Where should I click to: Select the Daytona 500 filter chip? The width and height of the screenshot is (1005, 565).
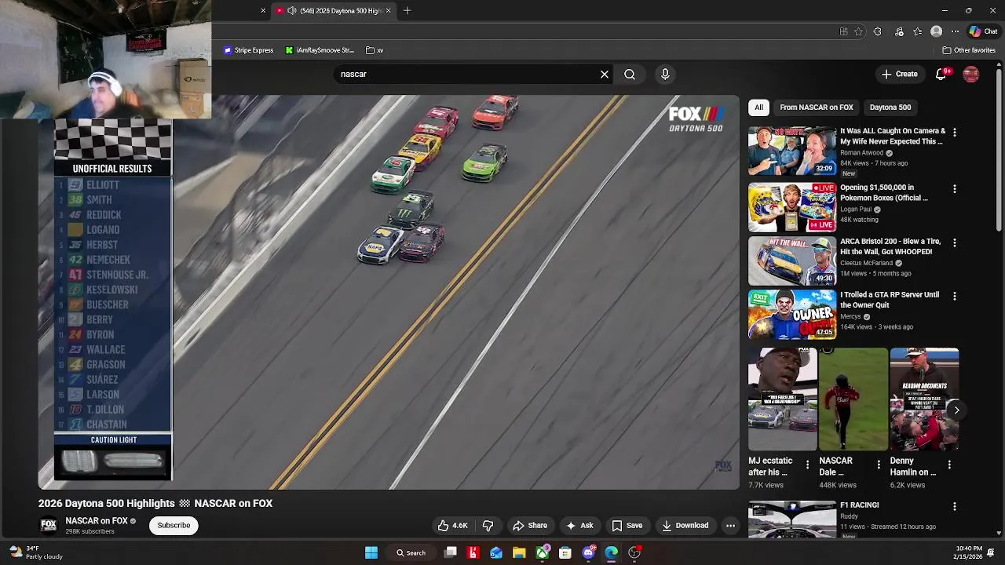(x=890, y=108)
